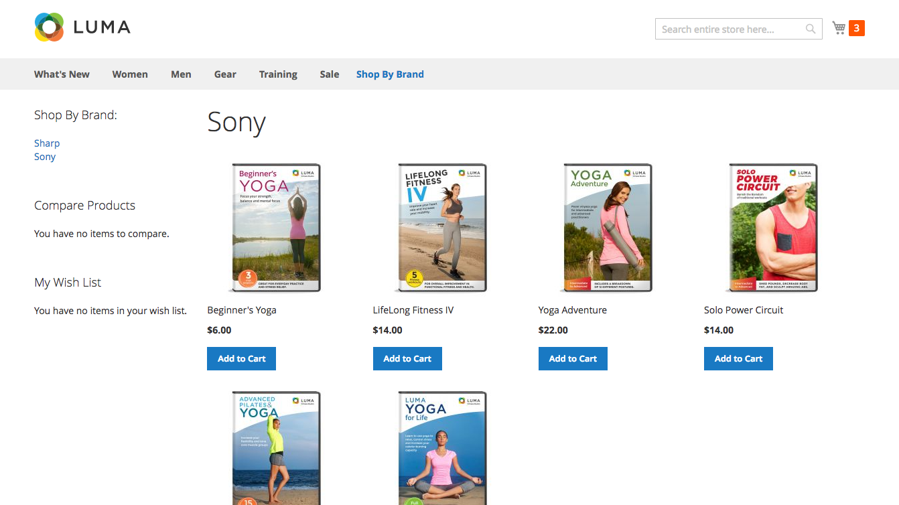Viewport: 899px width, 505px height.
Task: Click the $14.00 price under LifeLong Fitness IV
Action: pos(388,330)
